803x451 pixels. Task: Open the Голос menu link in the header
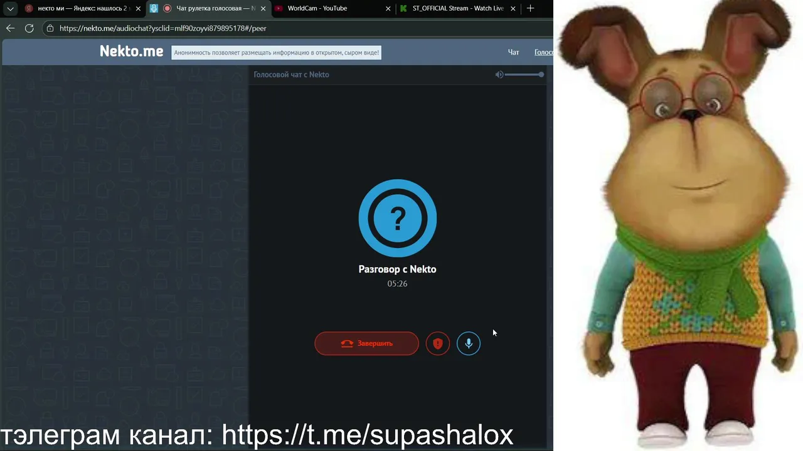click(x=543, y=52)
